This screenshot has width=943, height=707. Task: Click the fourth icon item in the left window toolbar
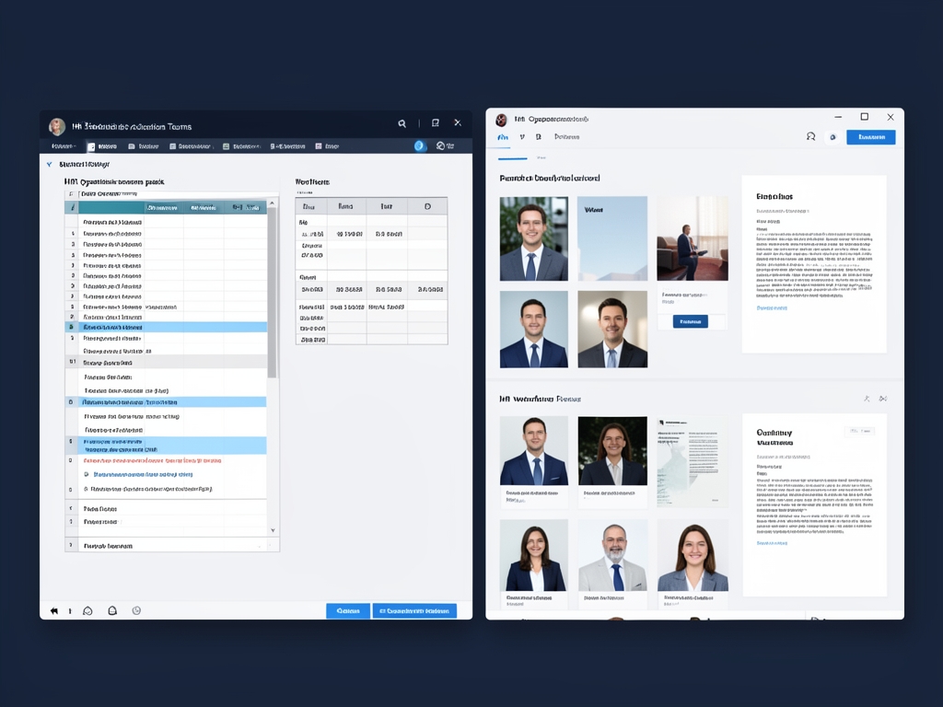coord(242,146)
